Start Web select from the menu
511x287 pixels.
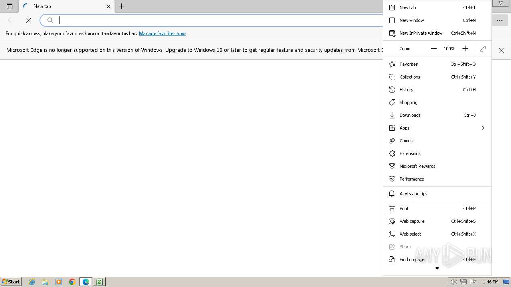[x=437, y=234]
